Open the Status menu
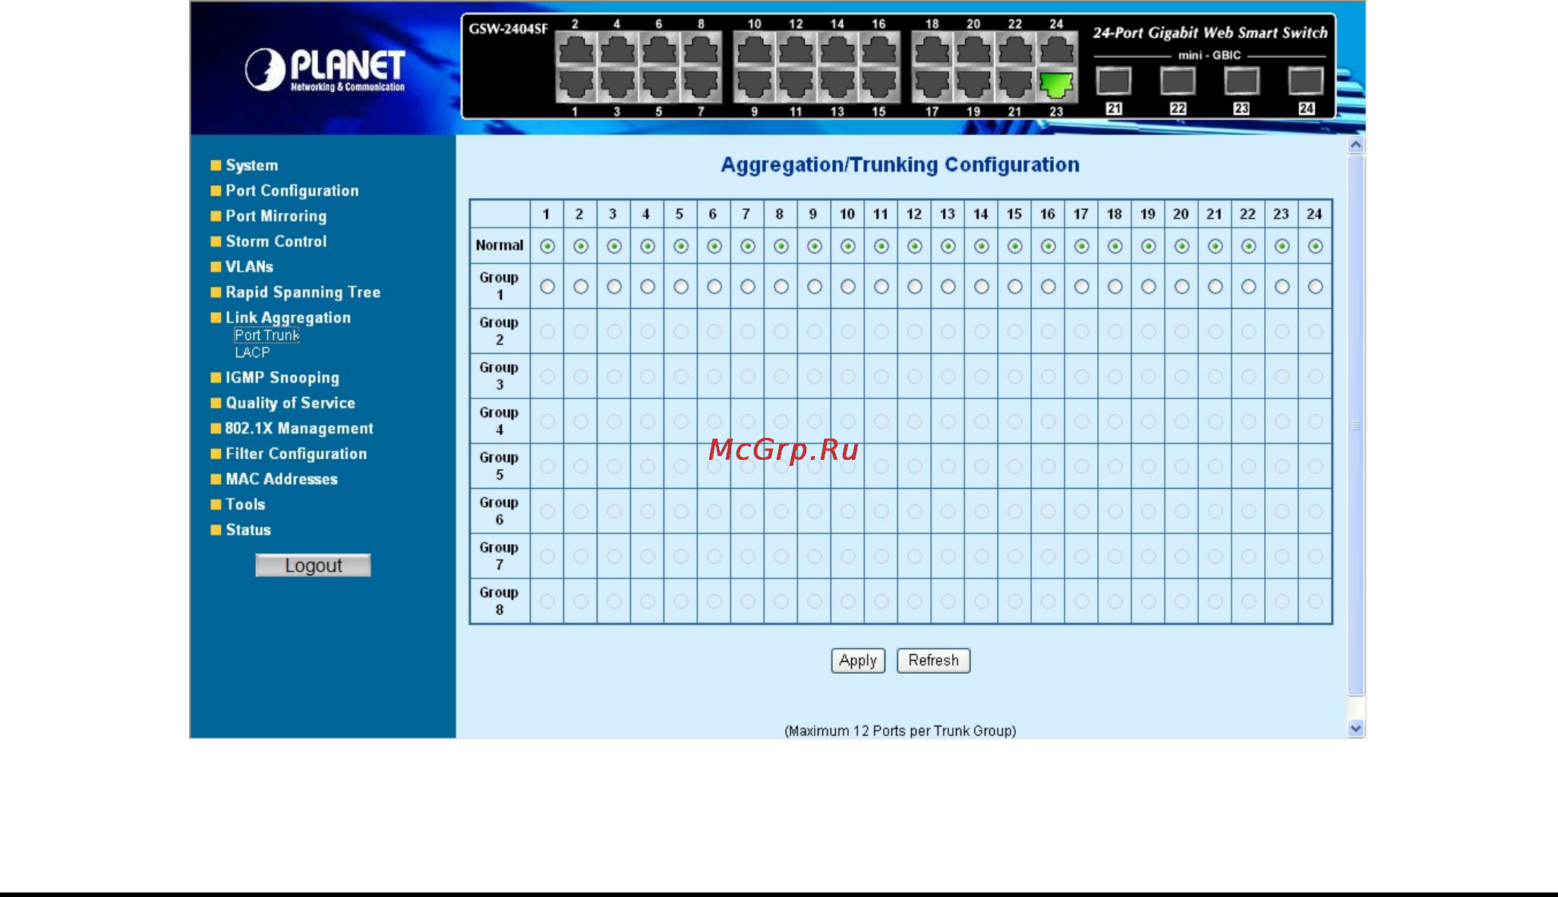The image size is (1558, 897). tap(248, 530)
